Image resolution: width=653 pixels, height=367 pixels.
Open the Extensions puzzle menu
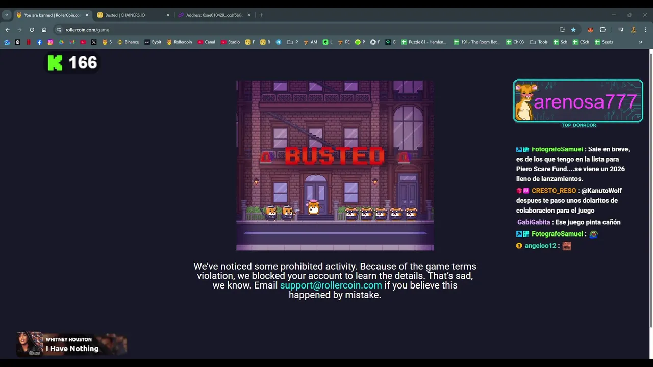pyautogui.click(x=602, y=30)
